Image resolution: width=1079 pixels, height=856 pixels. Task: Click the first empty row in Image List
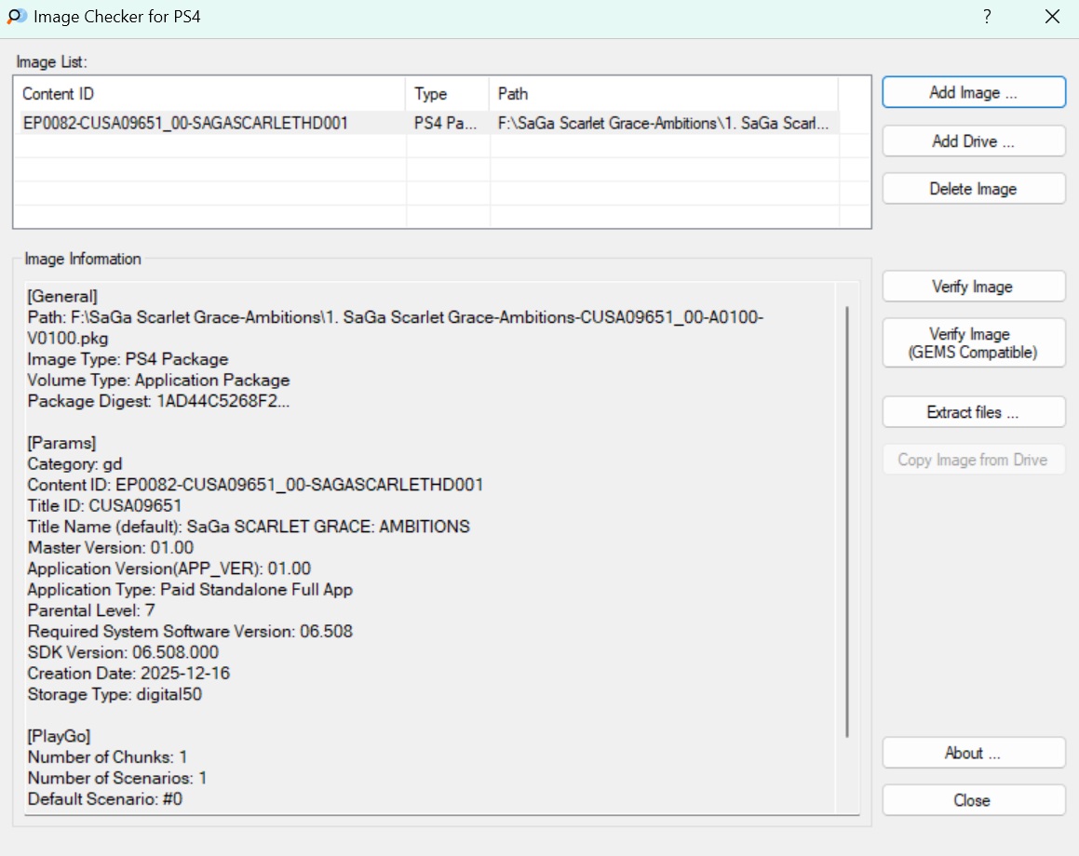(x=209, y=146)
